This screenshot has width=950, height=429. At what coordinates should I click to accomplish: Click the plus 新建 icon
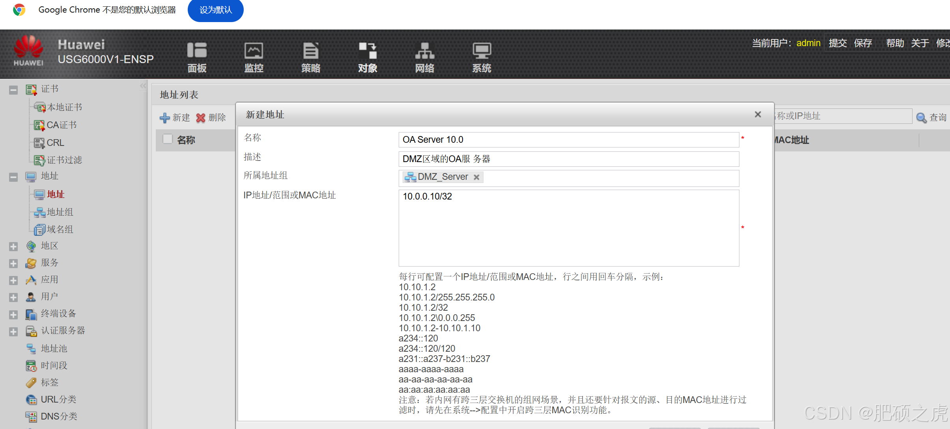pyautogui.click(x=164, y=118)
